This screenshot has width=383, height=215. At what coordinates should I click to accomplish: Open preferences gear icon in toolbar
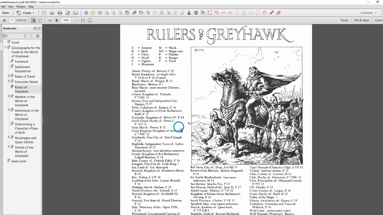tap(86, 13)
